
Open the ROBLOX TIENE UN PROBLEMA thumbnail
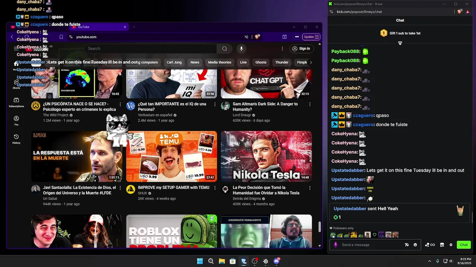(171, 231)
